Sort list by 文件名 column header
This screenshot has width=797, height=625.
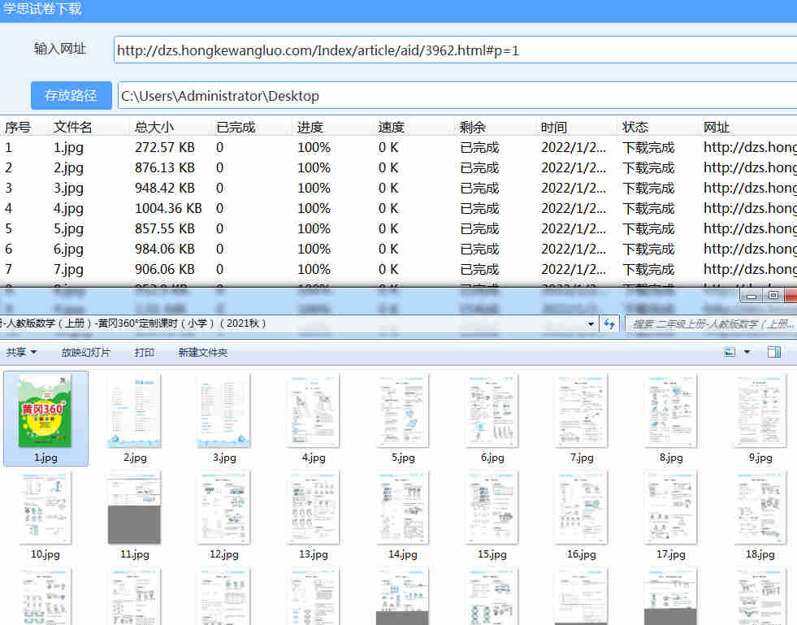coord(72,127)
